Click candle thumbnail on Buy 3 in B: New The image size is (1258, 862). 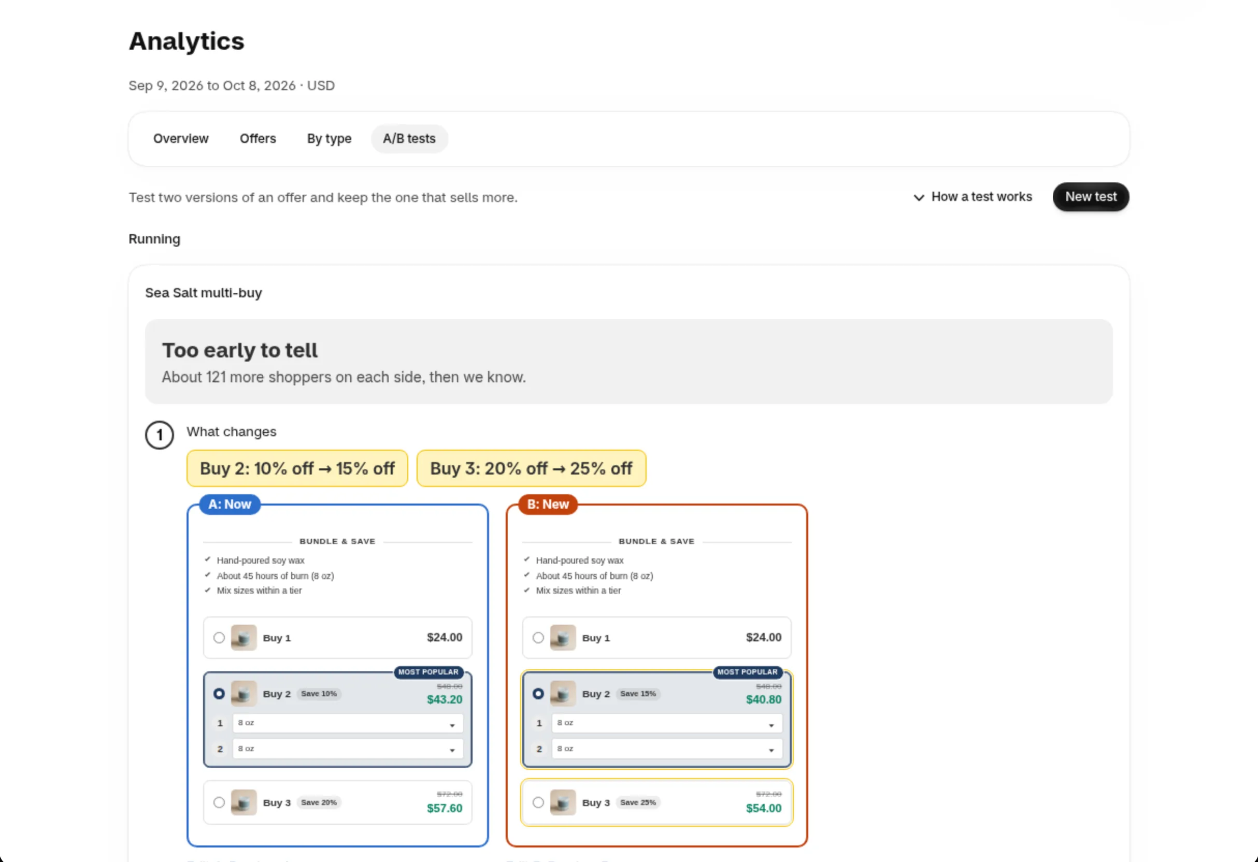pyautogui.click(x=563, y=802)
